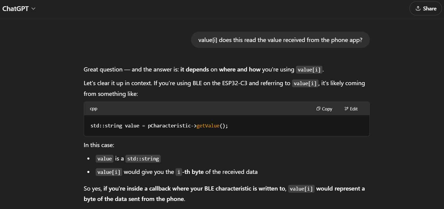Screen dimensions: 444x209
Task: Click the cpp language label
Action: click(x=94, y=109)
